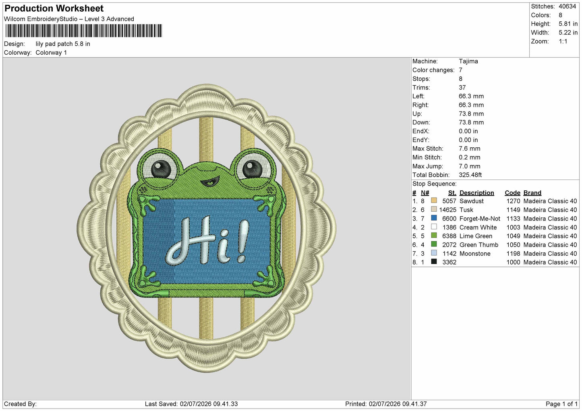Click the Max Stitch value 7.6 mm

pos(470,149)
